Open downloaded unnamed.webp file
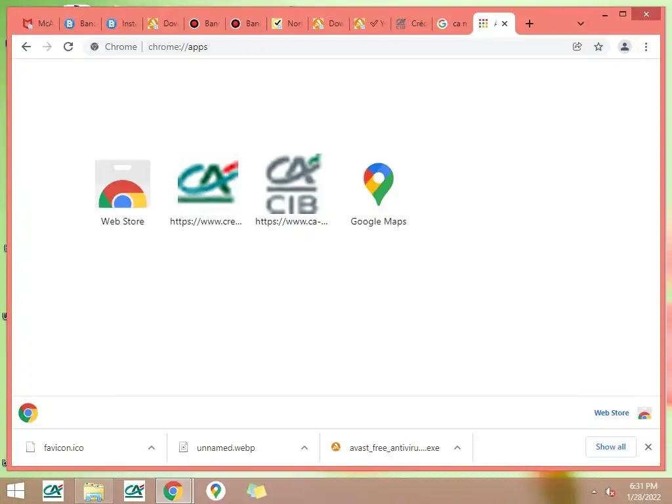Image resolution: width=672 pixels, height=504 pixels. pyautogui.click(x=226, y=448)
